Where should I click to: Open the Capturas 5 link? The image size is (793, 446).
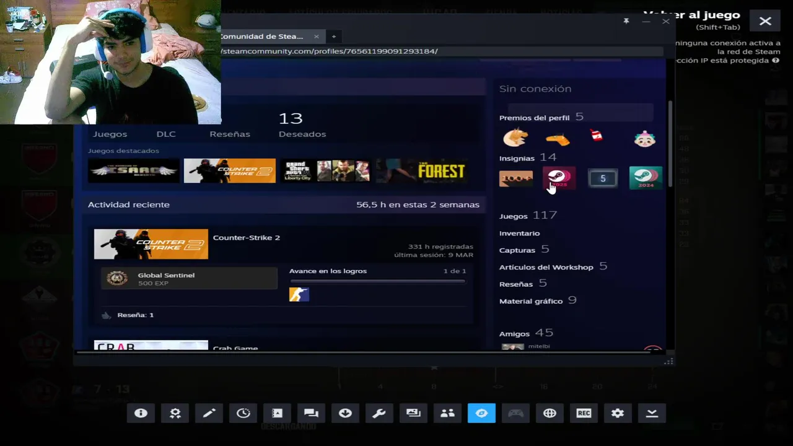point(524,250)
